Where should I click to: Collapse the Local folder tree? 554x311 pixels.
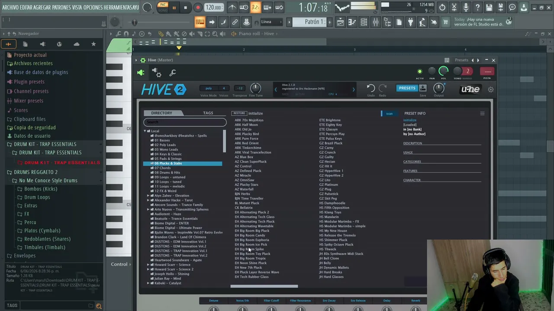click(145, 131)
